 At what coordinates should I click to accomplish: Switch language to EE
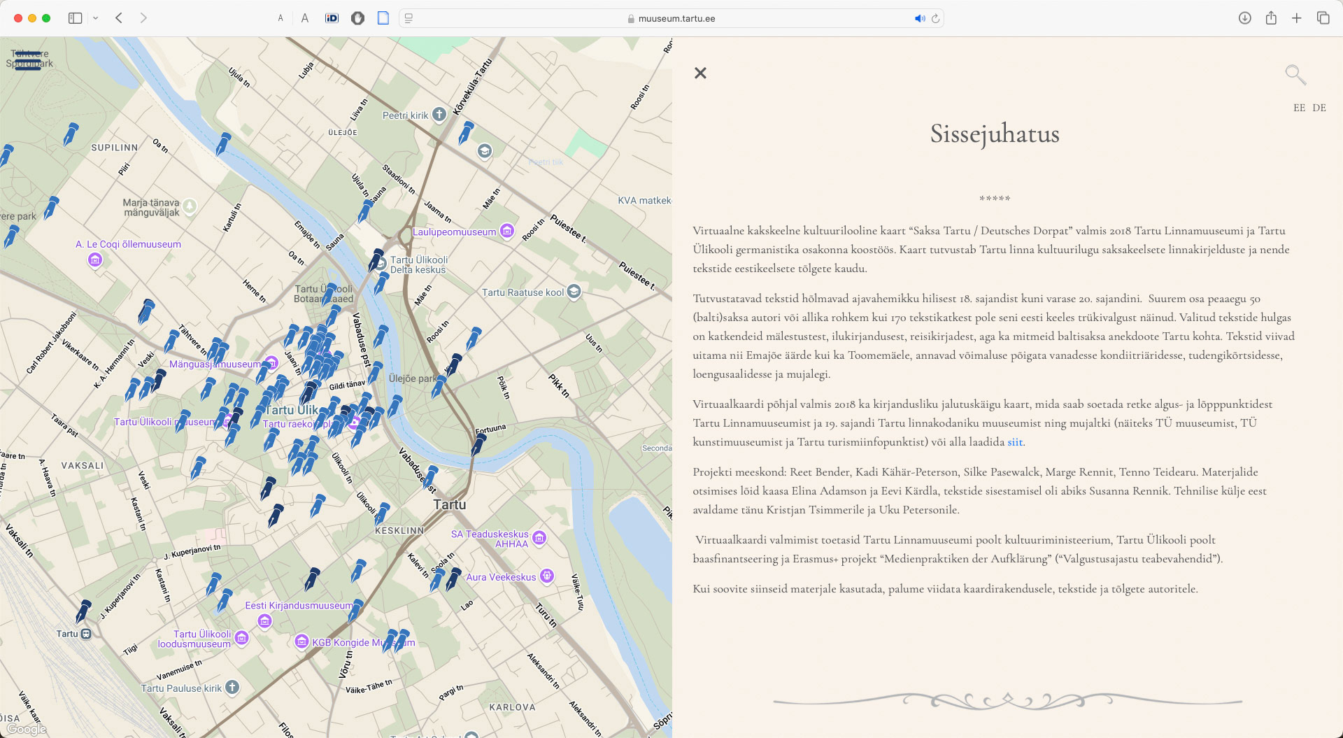click(1299, 108)
